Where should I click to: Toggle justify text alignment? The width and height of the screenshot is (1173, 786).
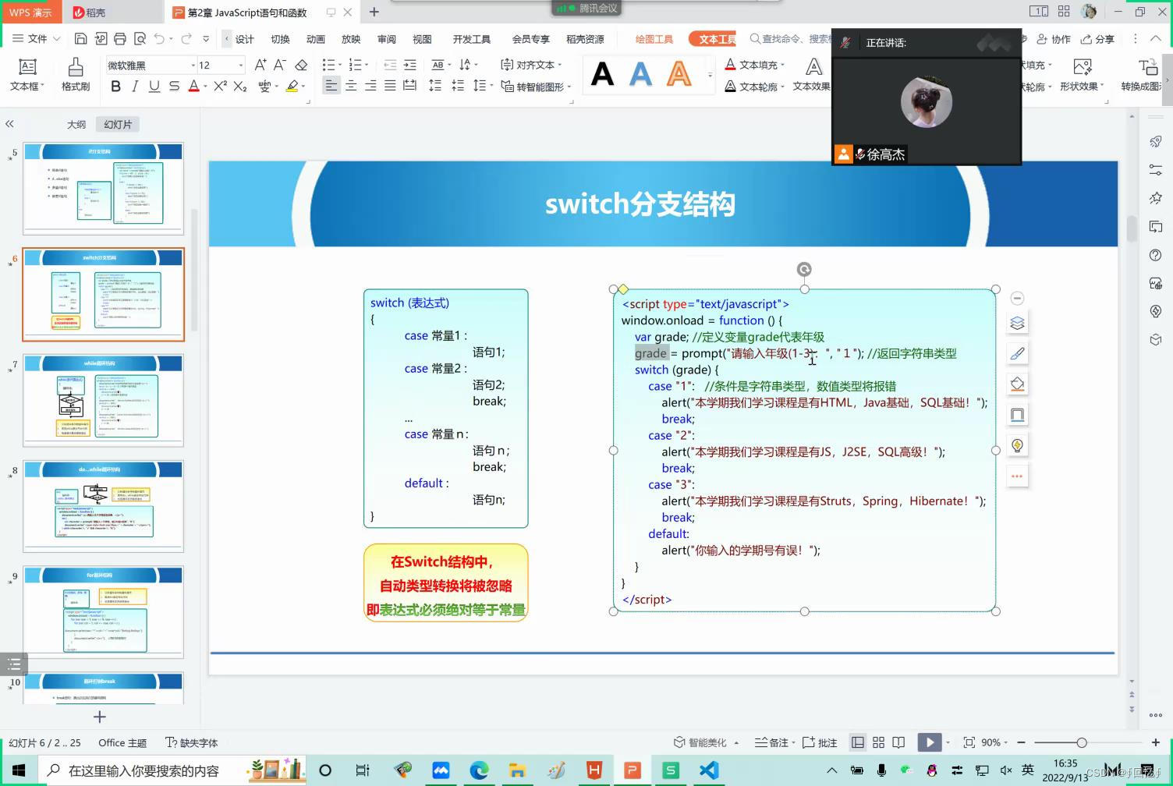(x=390, y=86)
